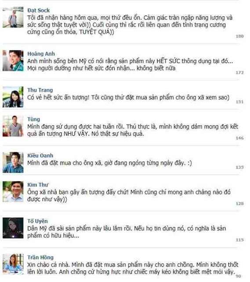
Task: Click the Tố Uyên name link
Action: pyautogui.click(x=38, y=221)
